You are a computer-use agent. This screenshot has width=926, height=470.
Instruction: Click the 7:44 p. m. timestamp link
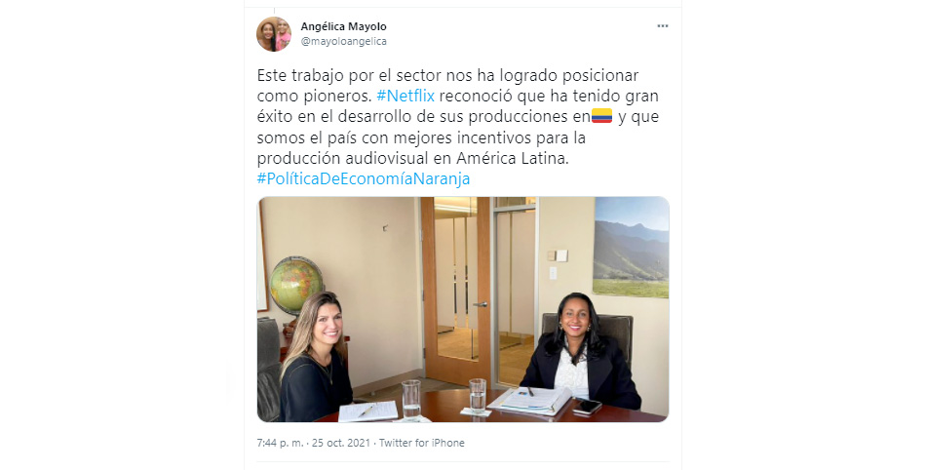(281, 443)
